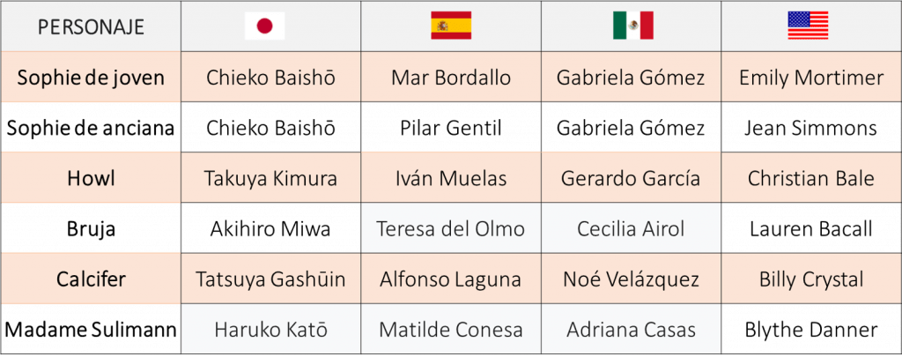Click the Christian Bale cell

pos(811,178)
